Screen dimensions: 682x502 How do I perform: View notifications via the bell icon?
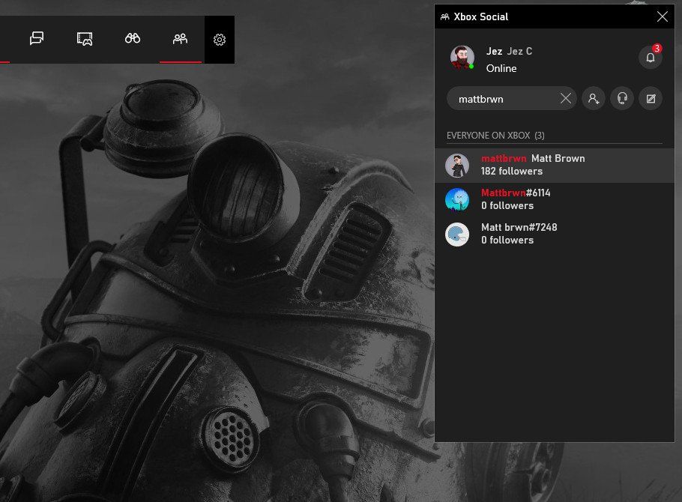pos(649,57)
